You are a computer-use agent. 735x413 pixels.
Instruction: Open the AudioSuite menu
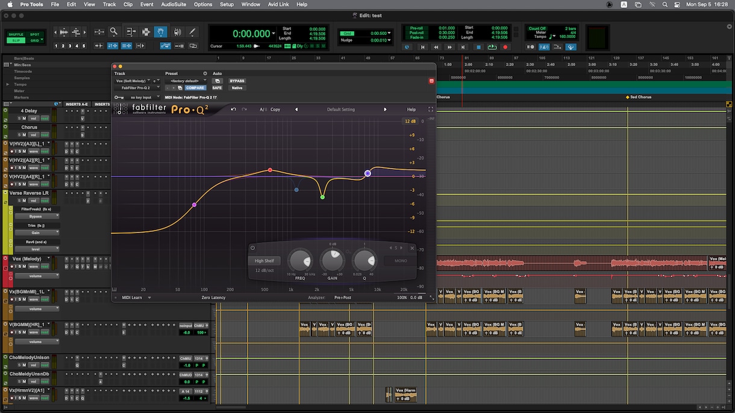pos(174,4)
